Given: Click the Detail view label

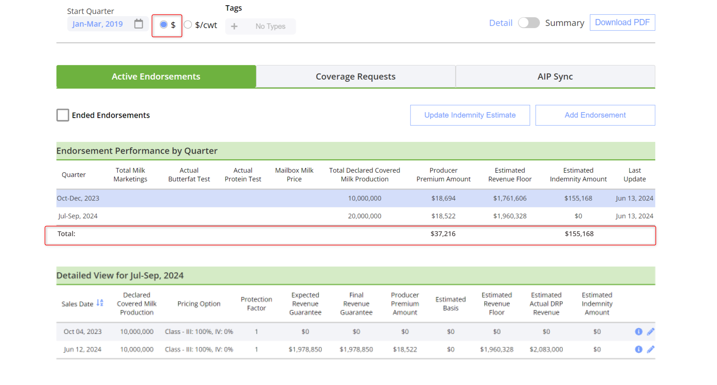Looking at the screenshot, I should tap(501, 23).
